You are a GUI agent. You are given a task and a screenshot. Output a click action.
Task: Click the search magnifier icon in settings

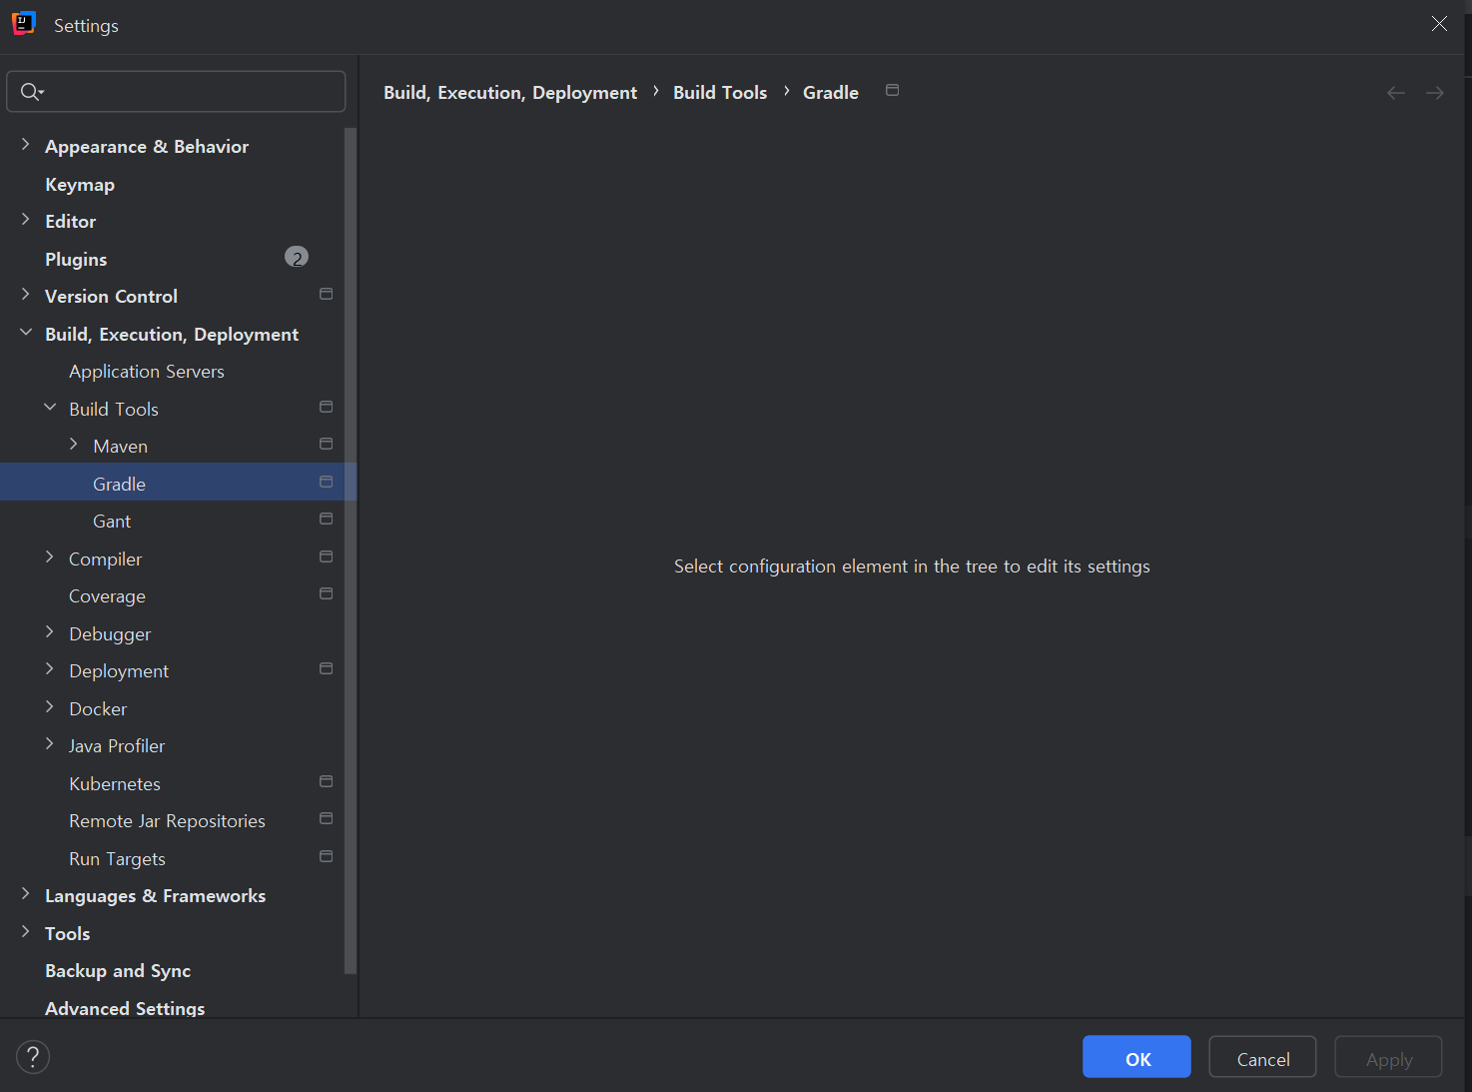(31, 92)
